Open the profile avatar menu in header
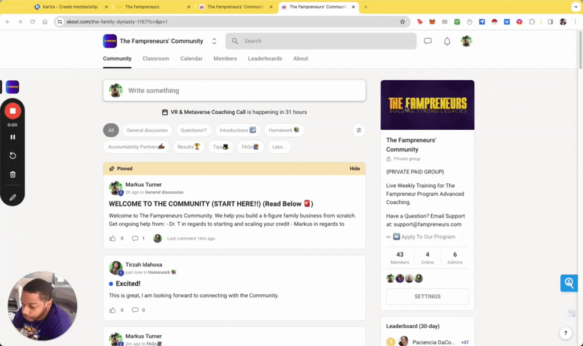The image size is (583, 346). [466, 41]
